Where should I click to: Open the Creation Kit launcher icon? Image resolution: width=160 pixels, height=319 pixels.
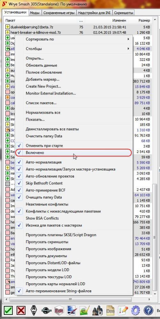pos(46,311)
